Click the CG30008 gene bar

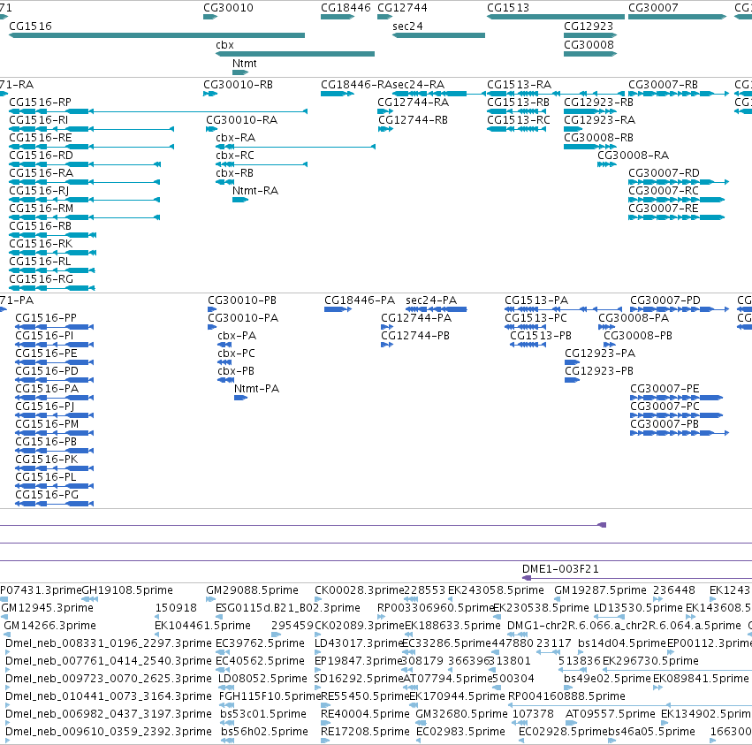click(590, 54)
